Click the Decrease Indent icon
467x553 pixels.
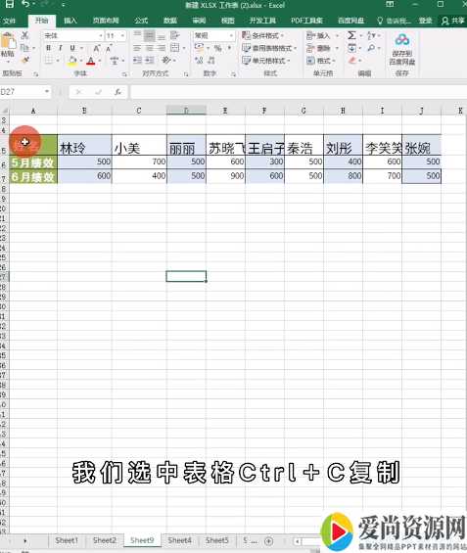point(138,61)
